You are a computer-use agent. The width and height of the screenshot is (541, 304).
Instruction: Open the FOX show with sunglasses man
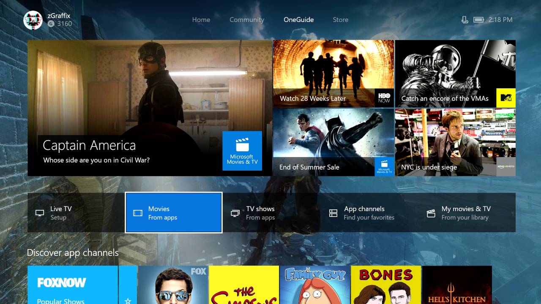tap(173, 285)
